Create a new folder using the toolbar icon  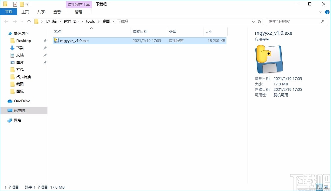[21, 4]
